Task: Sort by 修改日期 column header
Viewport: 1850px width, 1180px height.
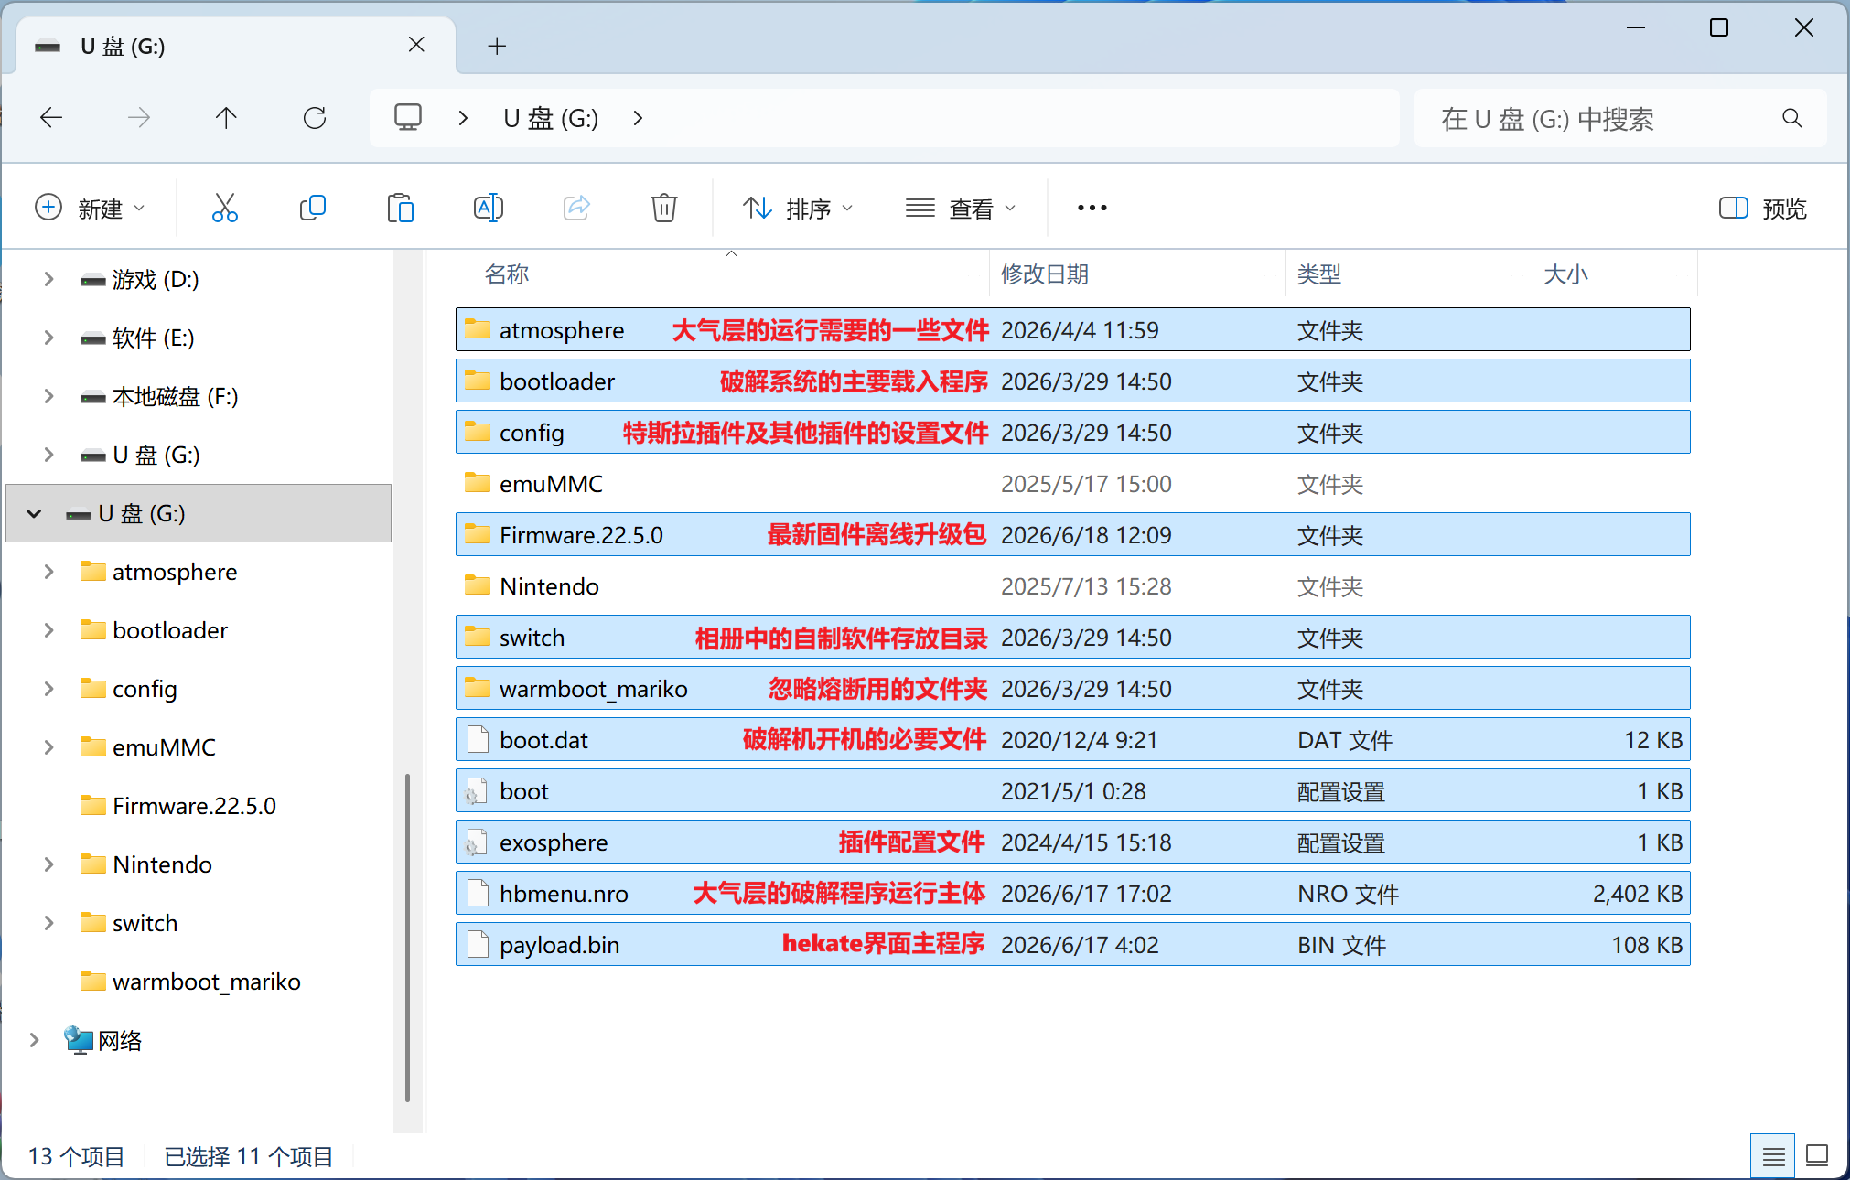Action: (1137, 274)
